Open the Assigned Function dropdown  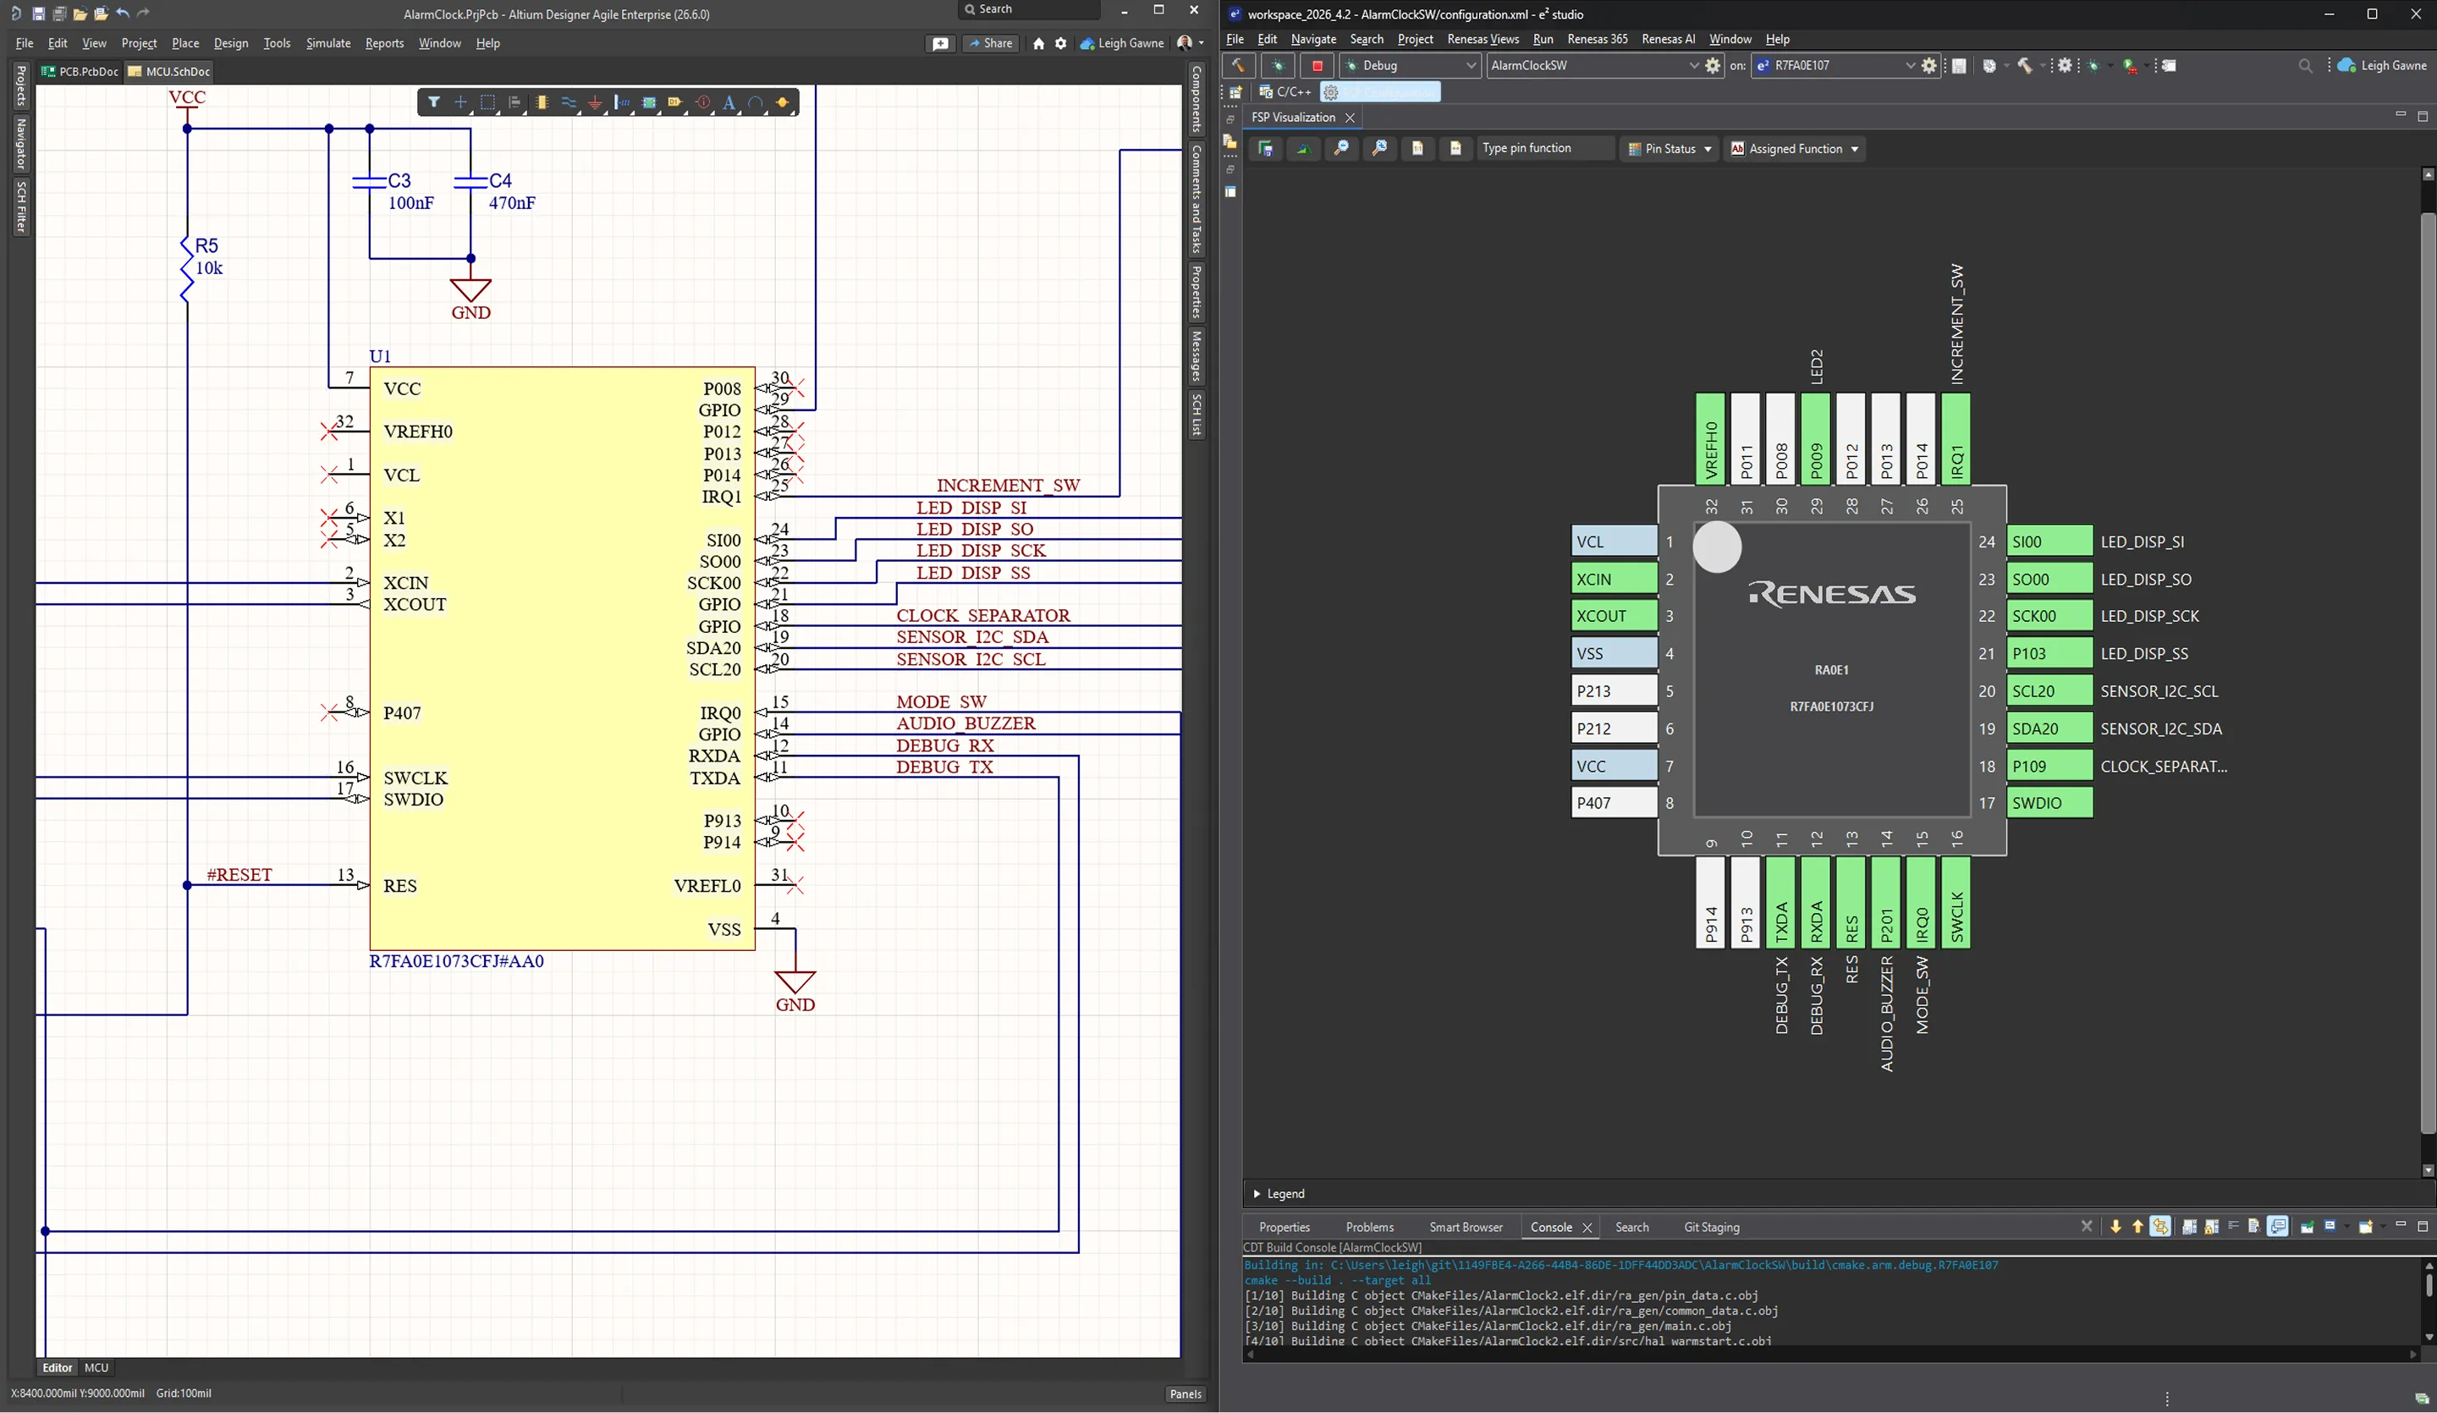point(1795,148)
